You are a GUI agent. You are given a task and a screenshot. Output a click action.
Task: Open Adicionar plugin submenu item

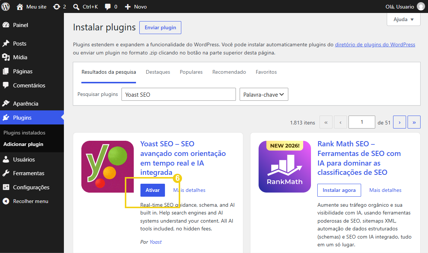[23, 144]
